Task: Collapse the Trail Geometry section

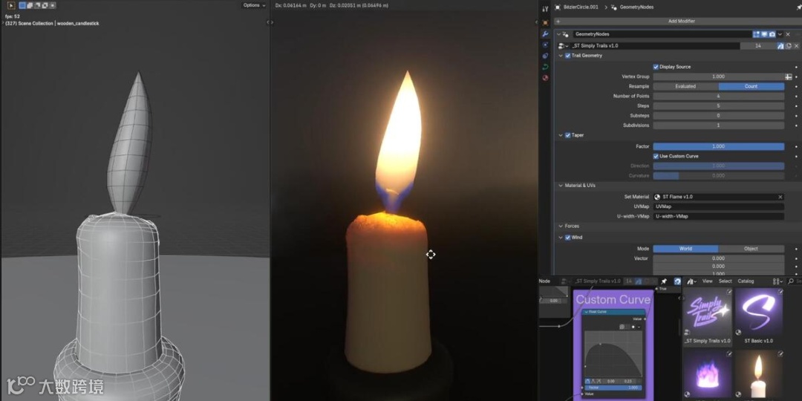Action: 561,56
